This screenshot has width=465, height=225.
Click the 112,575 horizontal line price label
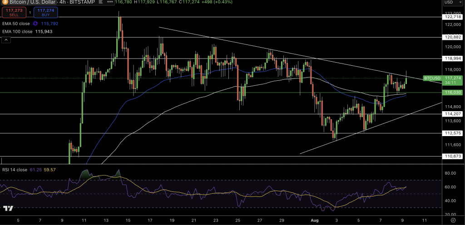453,133
